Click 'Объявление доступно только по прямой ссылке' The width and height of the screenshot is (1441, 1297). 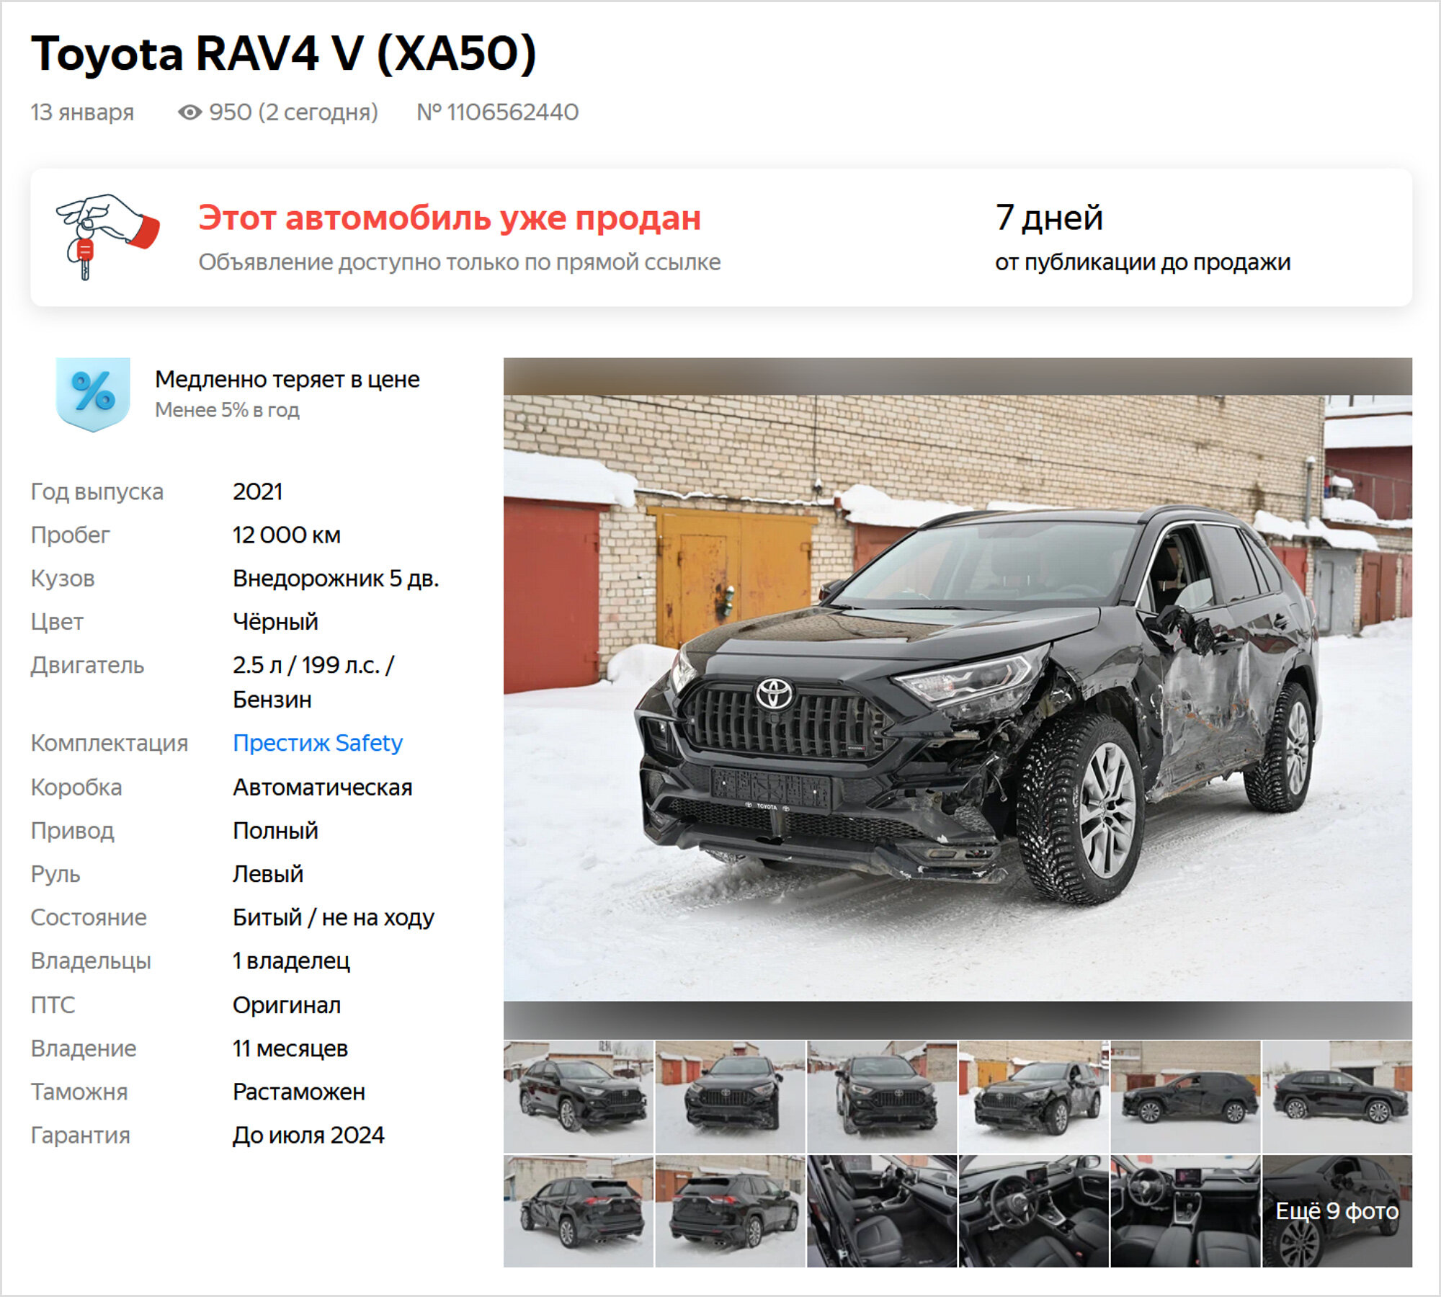(460, 262)
